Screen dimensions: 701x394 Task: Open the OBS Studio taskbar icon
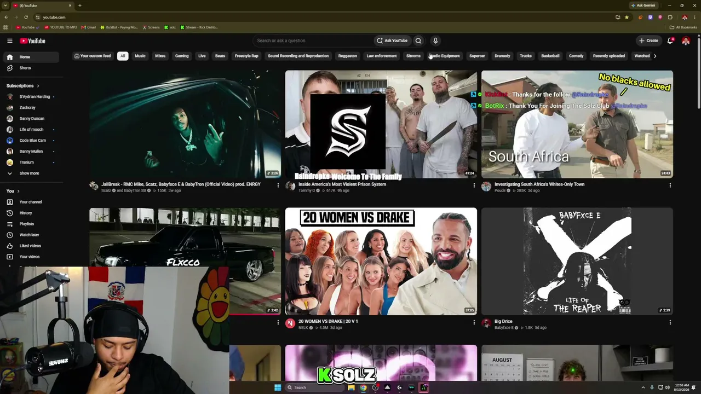(375, 387)
